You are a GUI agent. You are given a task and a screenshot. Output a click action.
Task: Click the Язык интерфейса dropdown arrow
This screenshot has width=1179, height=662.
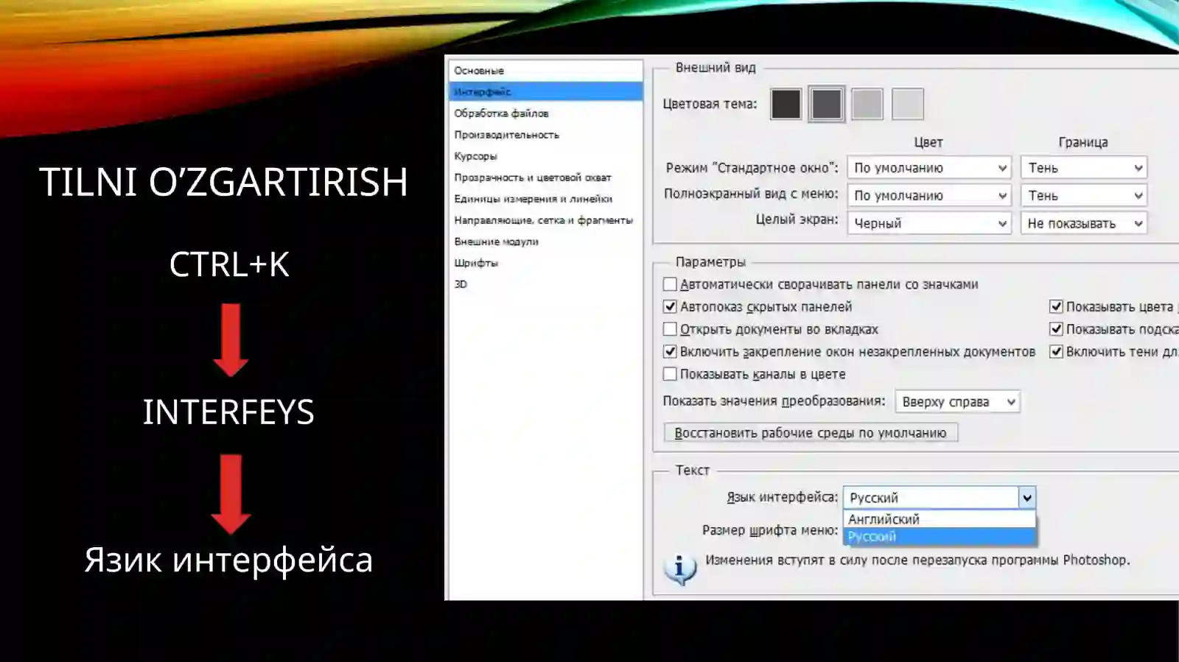point(1027,498)
